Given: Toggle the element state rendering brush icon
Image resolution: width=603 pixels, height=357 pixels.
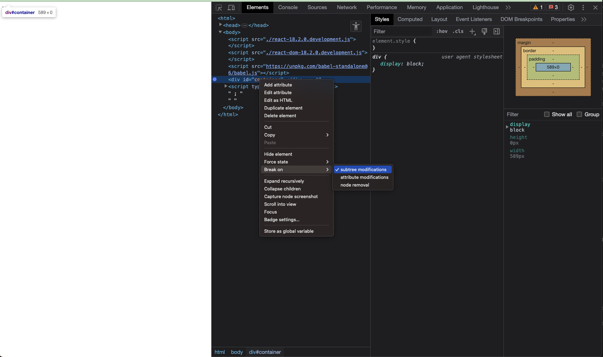Looking at the screenshot, I should point(484,31).
